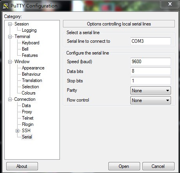Open the Telnet settings page
This screenshot has width=180, height=173.
click(x=28, y=118)
